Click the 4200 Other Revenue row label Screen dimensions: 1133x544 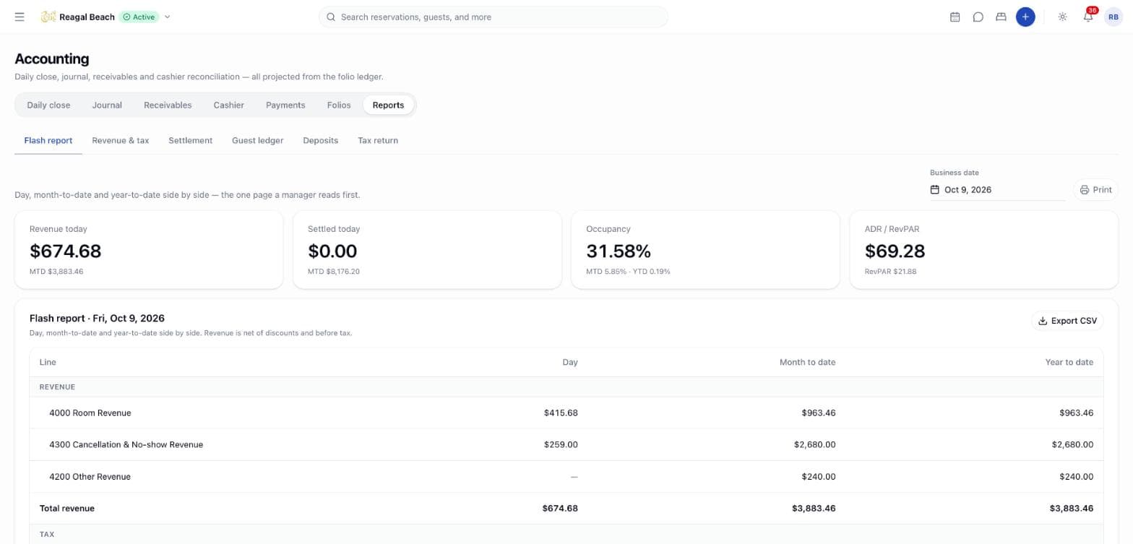(x=90, y=477)
